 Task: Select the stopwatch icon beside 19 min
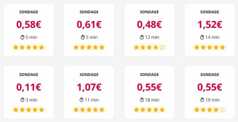[202, 100]
